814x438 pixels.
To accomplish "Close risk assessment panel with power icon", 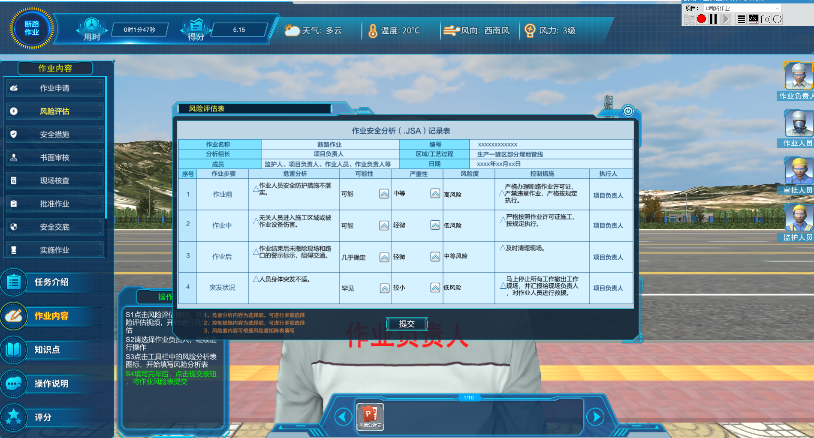I will point(628,111).
